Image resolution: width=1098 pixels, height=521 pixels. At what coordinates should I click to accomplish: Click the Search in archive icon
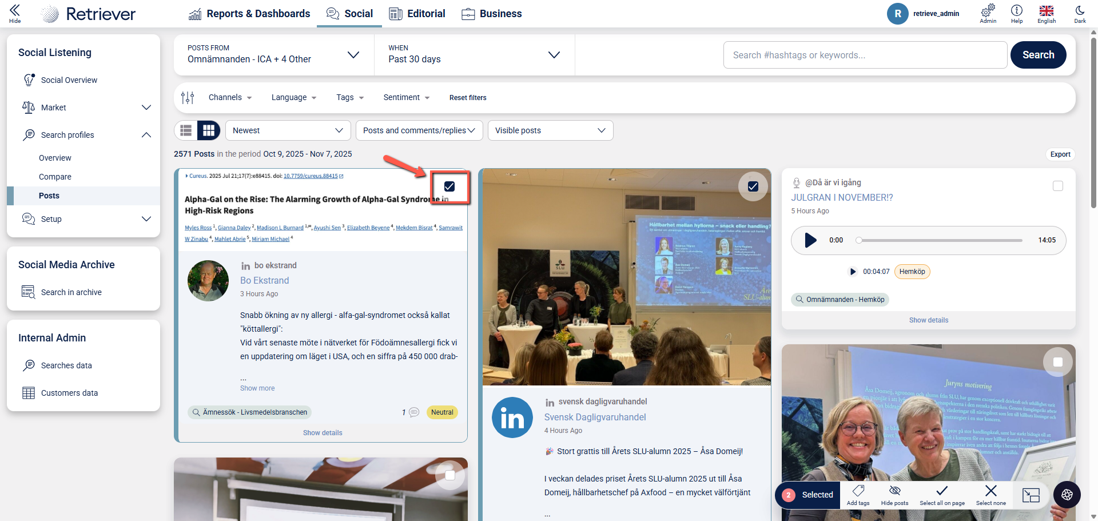point(28,292)
